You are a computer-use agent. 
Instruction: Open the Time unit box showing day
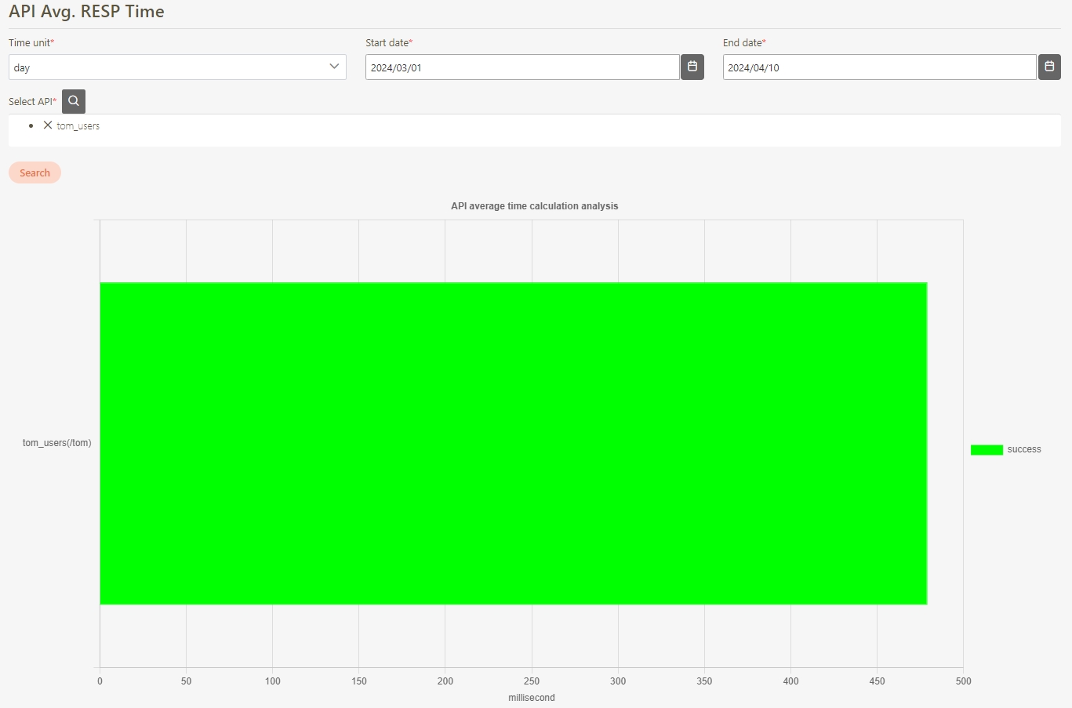(165, 67)
